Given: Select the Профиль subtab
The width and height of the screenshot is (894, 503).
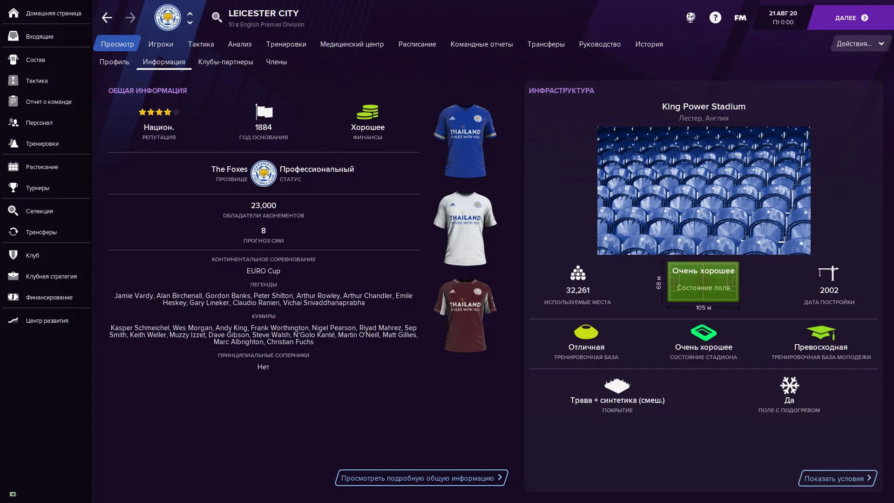Looking at the screenshot, I should point(115,62).
